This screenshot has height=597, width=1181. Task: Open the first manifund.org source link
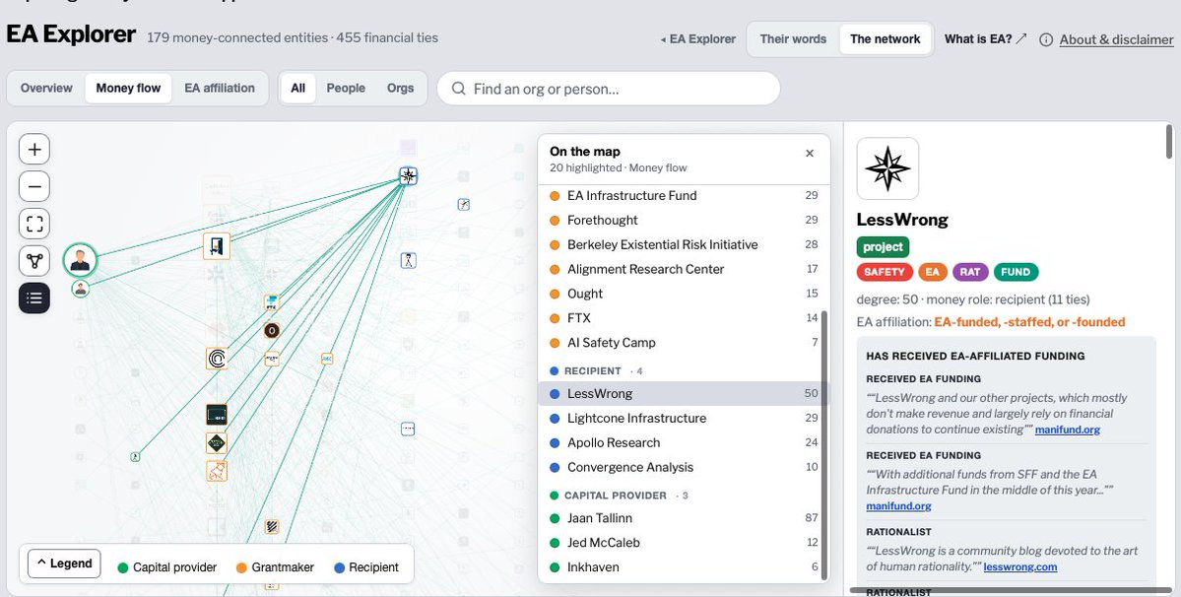1068,430
